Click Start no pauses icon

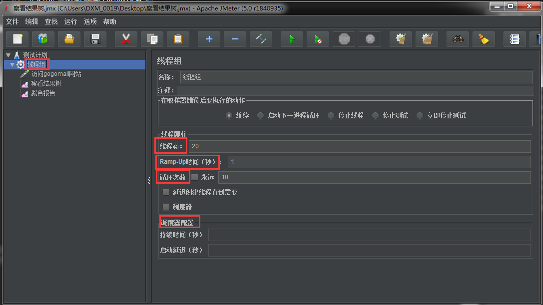(318, 39)
